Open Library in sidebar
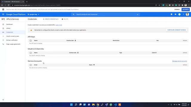This screenshot has height=107, width=191. tap(8, 28)
